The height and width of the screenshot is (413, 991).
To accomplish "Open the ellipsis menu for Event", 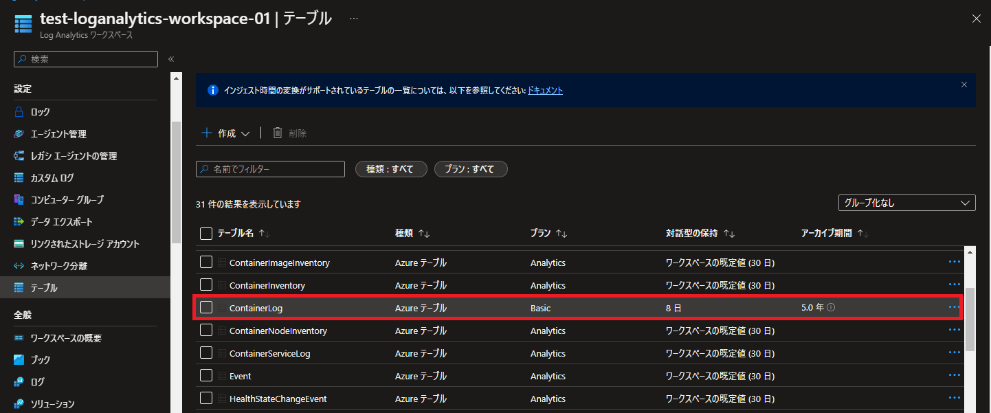I will coord(954,375).
